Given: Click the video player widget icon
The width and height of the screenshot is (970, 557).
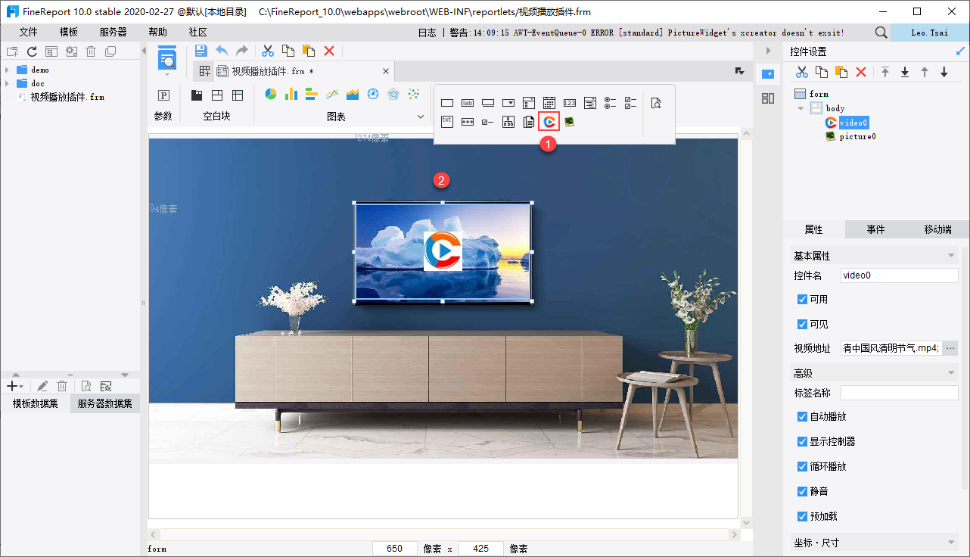Looking at the screenshot, I should coord(549,121).
